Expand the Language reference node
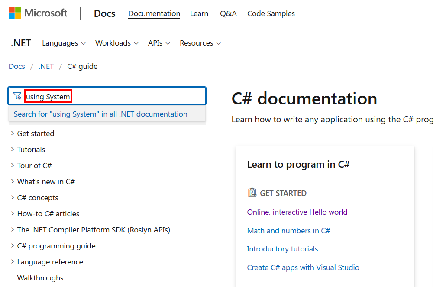The image size is (433, 287). [x=47, y=262]
